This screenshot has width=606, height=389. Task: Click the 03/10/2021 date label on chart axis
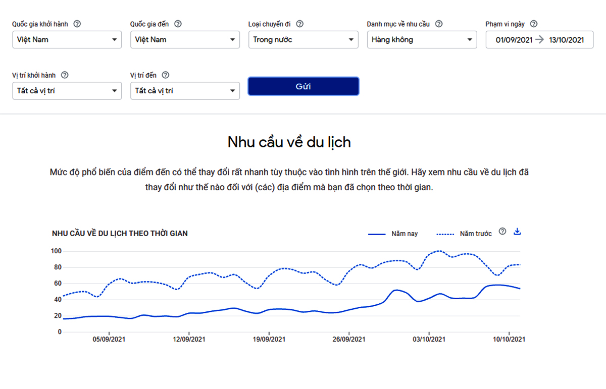[429, 340]
